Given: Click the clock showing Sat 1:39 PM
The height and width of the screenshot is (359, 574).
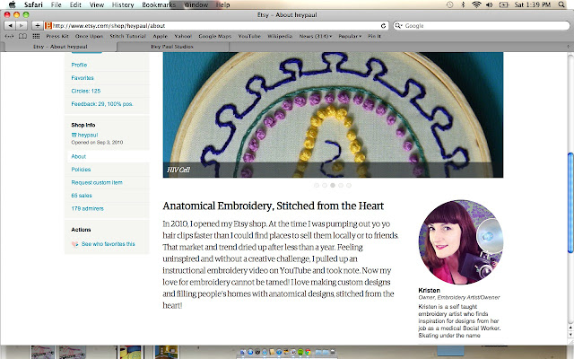Looking at the screenshot, I should tap(532, 4).
